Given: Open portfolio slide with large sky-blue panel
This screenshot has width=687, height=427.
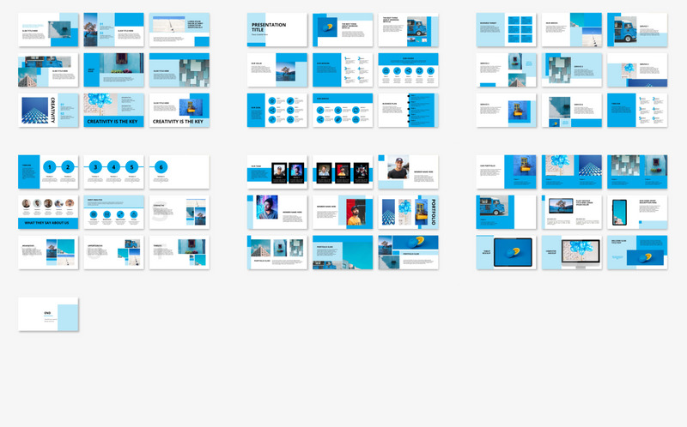Looking at the screenshot, I should pyautogui.click(x=343, y=252).
